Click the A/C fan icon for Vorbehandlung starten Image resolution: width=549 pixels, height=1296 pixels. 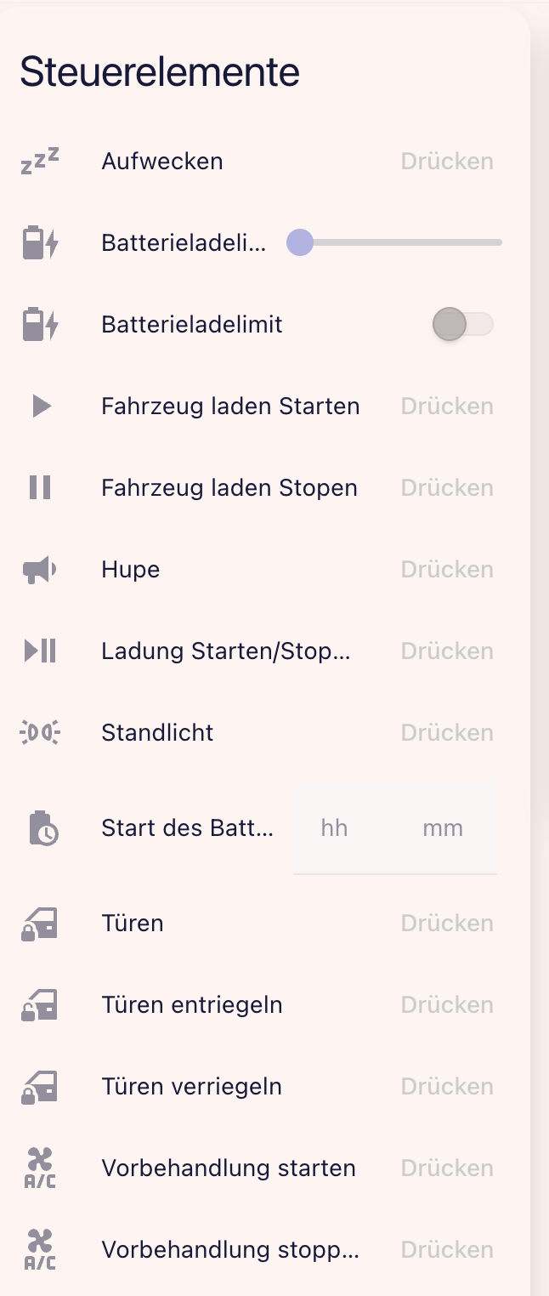(40, 1168)
